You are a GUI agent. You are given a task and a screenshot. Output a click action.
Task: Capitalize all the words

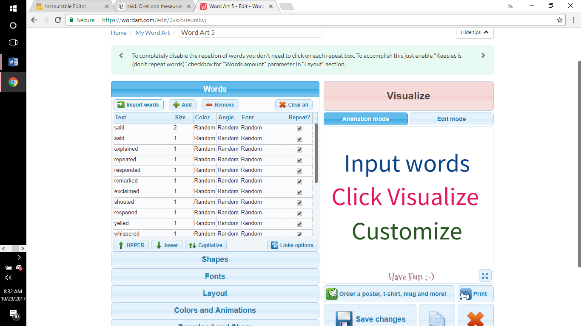tap(206, 245)
